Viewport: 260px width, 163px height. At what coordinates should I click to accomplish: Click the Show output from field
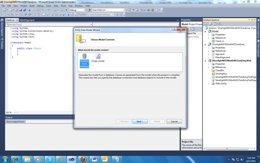[49, 122]
